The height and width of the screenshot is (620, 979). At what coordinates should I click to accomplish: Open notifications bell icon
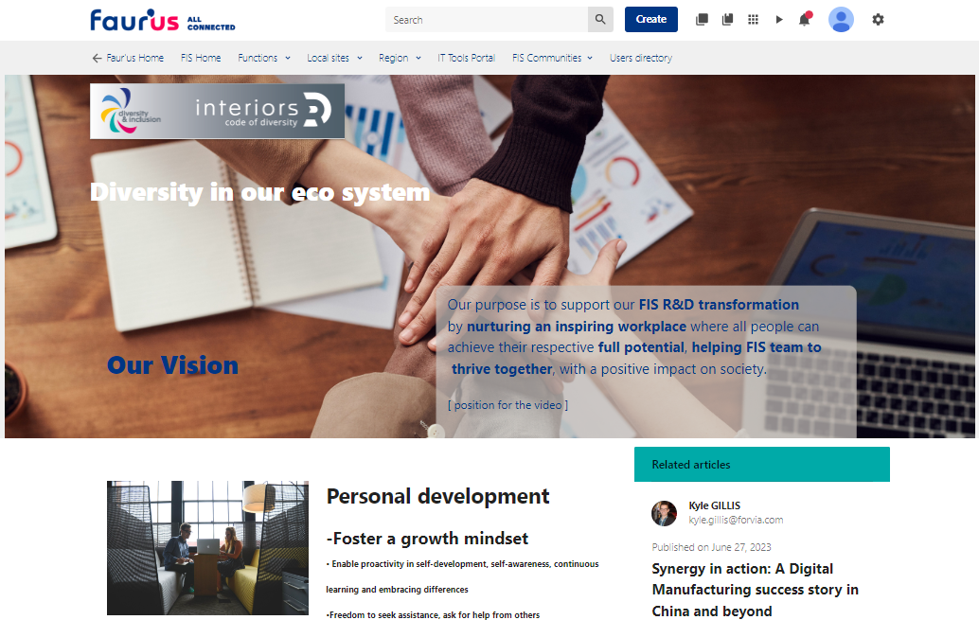(805, 20)
